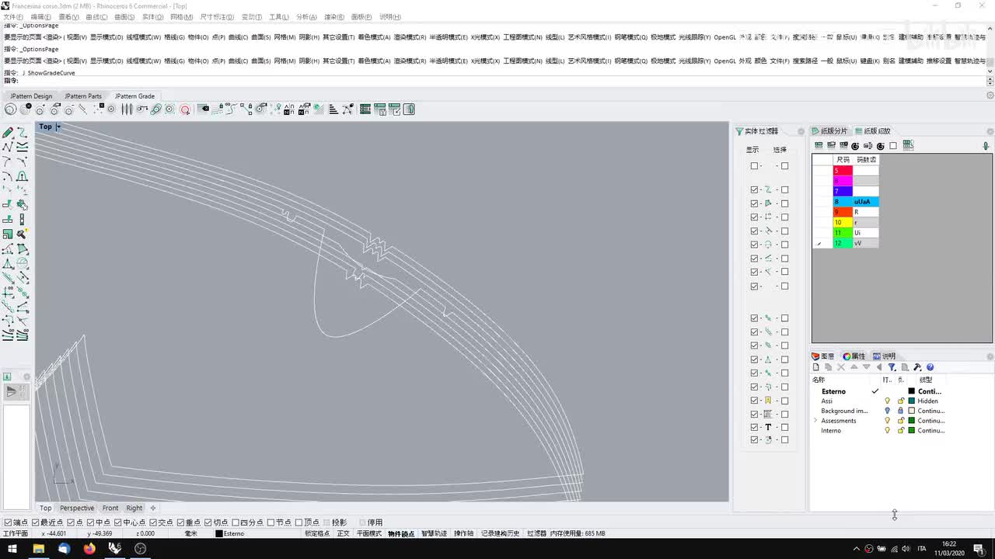
Task: Open Firefox from the Windows taskbar
Action: coord(89,548)
